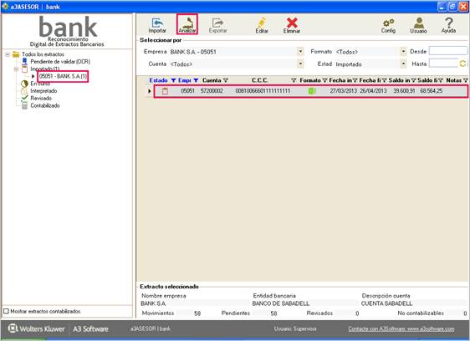Click the CUENTA SABADELL description value
This screenshot has width=470, height=341.
386,303
